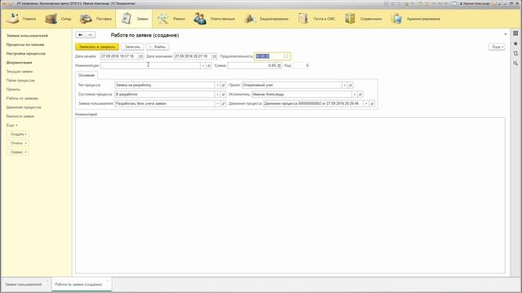
Task: Open the Движение процесса item with magnifier button
Action: click(372, 103)
